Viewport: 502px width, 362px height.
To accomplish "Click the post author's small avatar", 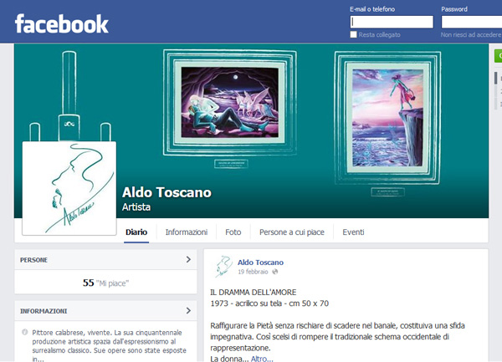I will 223,267.
